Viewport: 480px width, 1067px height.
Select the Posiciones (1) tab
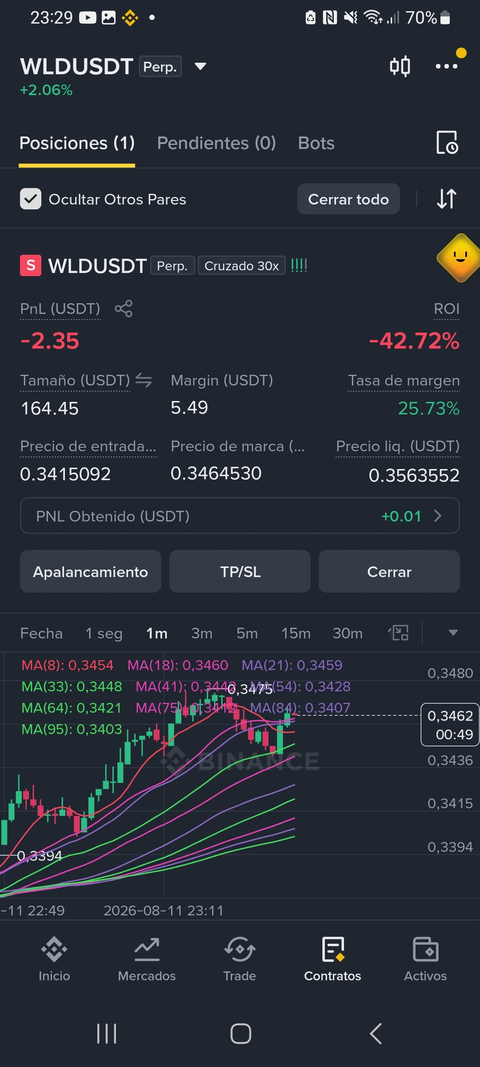coord(77,143)
